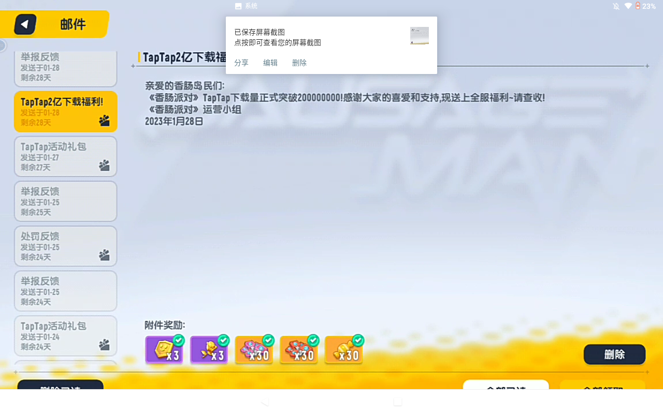
Task: Click gift icon on TapTap2亿下载福利 mail
Action: (104, 121)
